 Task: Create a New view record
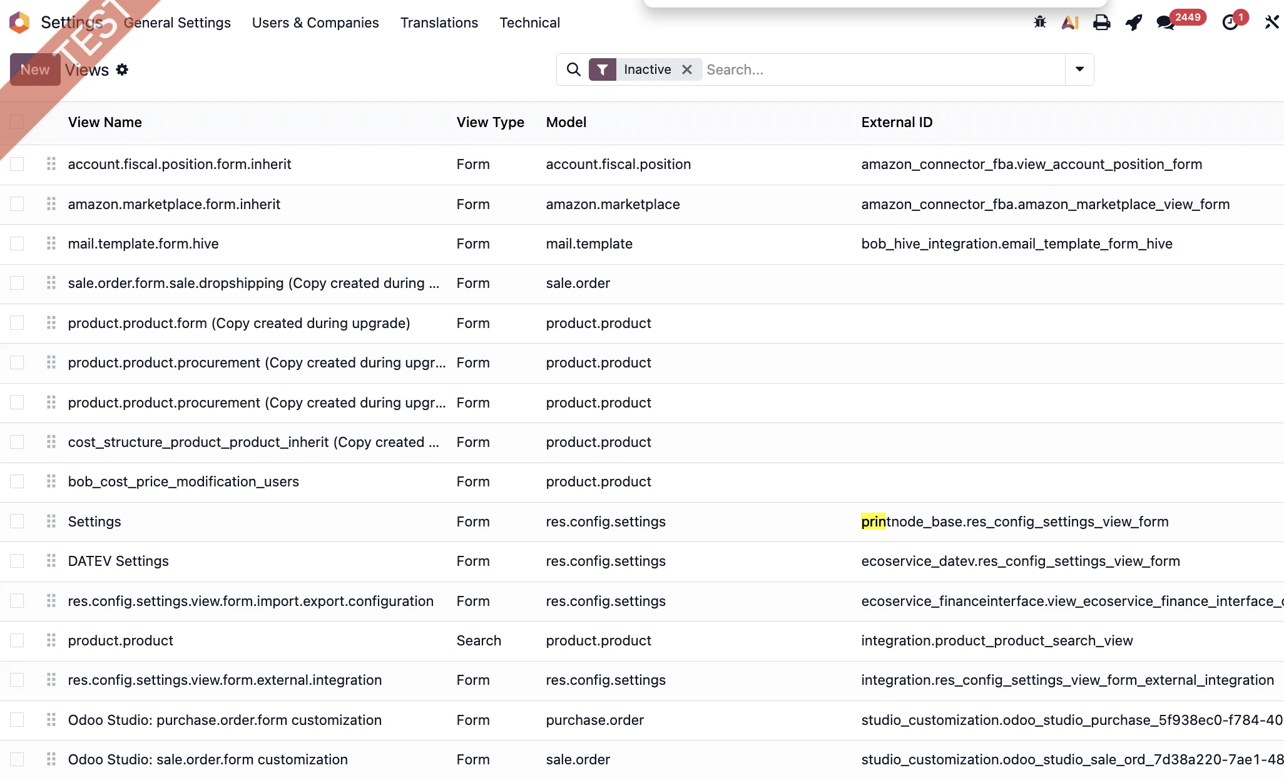pos(35,69)
